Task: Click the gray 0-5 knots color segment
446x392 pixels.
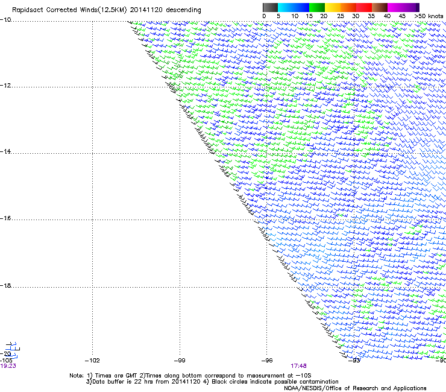Action: pyautogui.click(x=270, y=7)
